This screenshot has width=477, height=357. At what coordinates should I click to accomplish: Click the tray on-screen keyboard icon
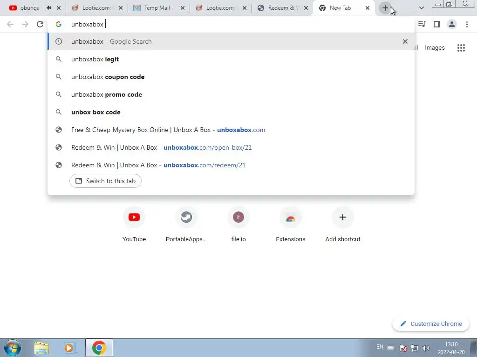391,348
